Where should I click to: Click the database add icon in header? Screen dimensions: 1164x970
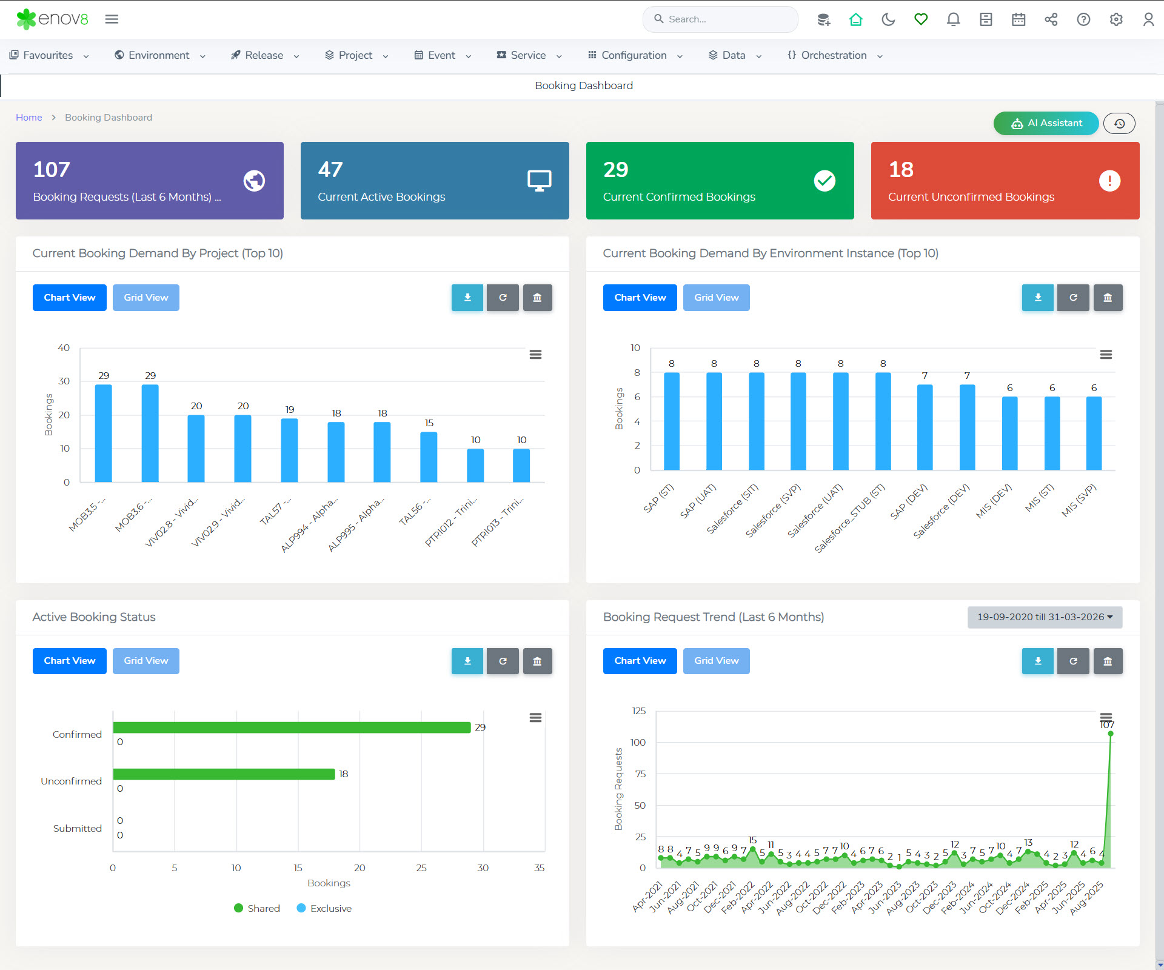tap(823, 19)
